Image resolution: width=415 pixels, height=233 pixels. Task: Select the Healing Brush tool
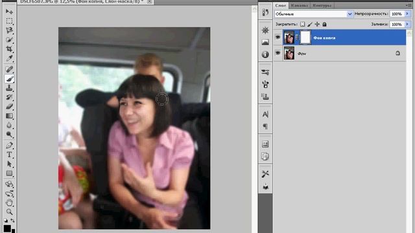(x=9, y=69)
